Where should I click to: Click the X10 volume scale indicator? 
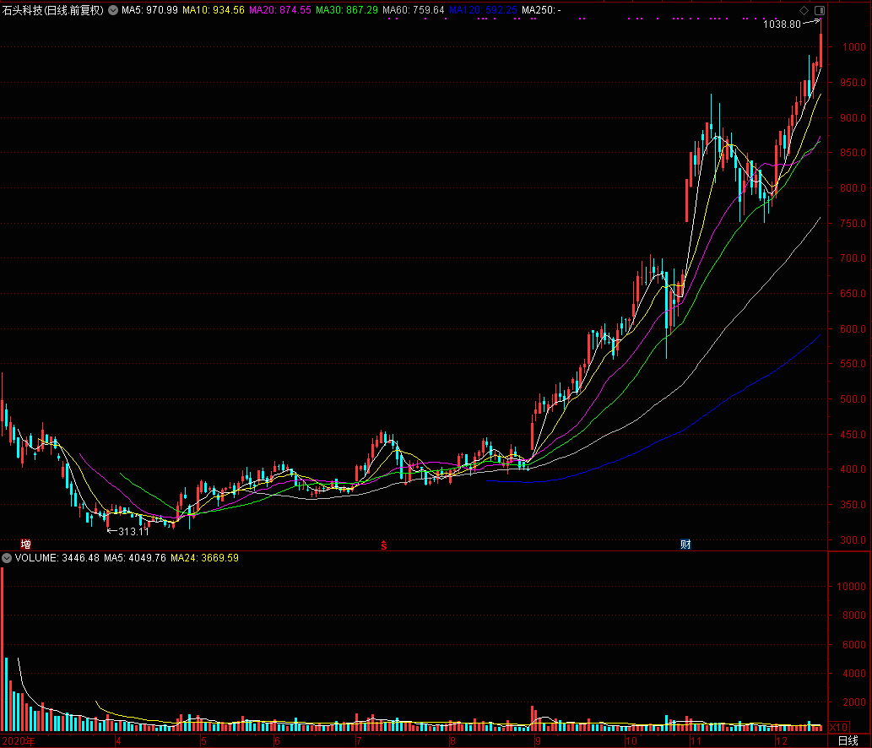[837, 727]
